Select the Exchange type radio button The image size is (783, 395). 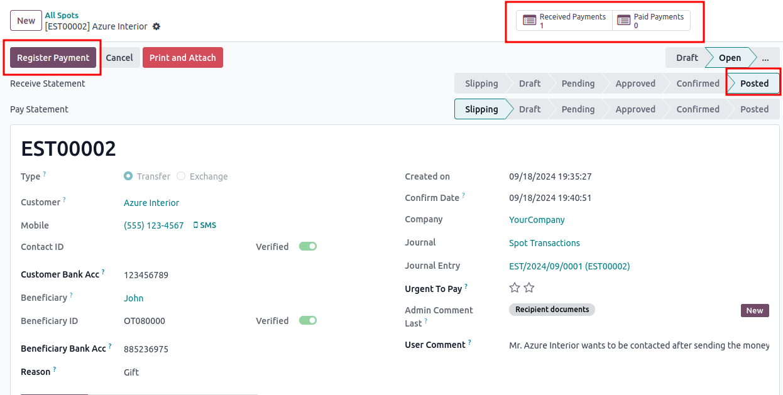(x=181, y=176)
